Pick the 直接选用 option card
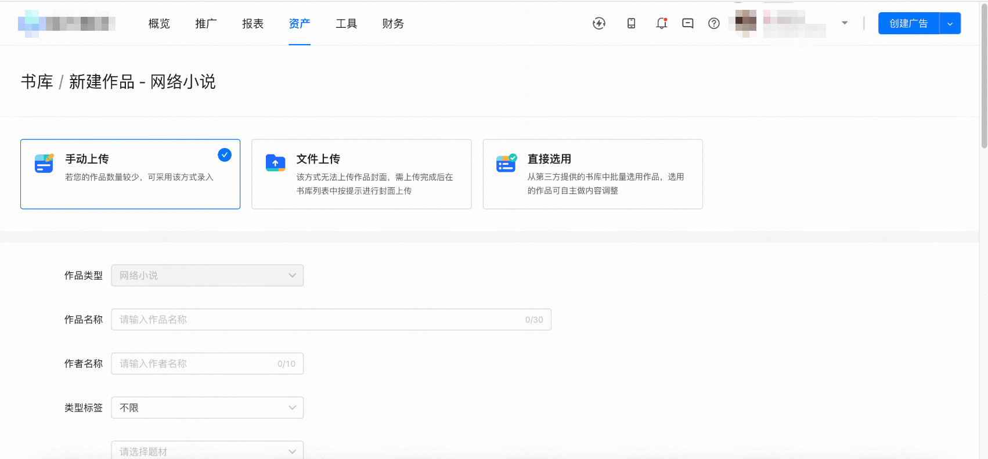This screenshot has height=459, width=988. (592, 174)
